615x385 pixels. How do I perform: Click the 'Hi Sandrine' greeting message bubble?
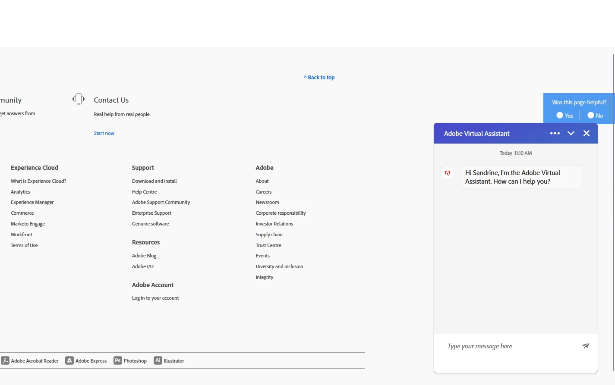pos(521,177)
